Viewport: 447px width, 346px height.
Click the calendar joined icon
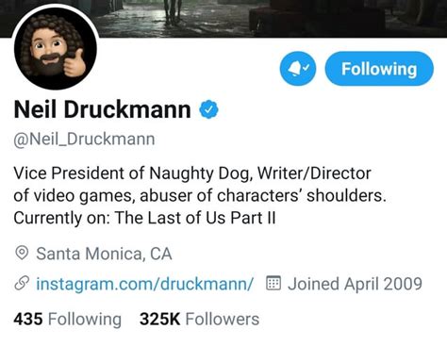273,283
